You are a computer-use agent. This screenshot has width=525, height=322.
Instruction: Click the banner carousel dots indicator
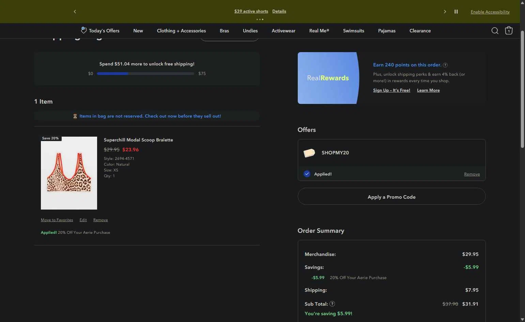260,19
